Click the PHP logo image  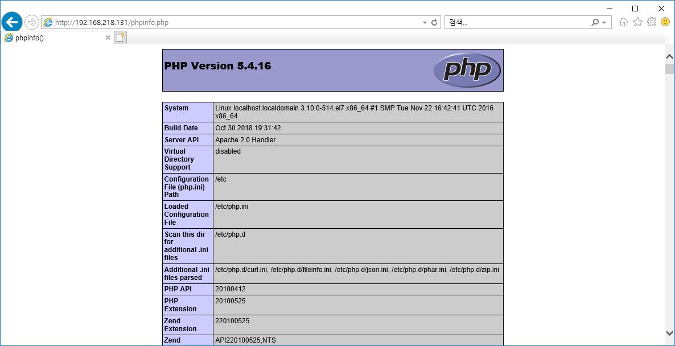467,70
